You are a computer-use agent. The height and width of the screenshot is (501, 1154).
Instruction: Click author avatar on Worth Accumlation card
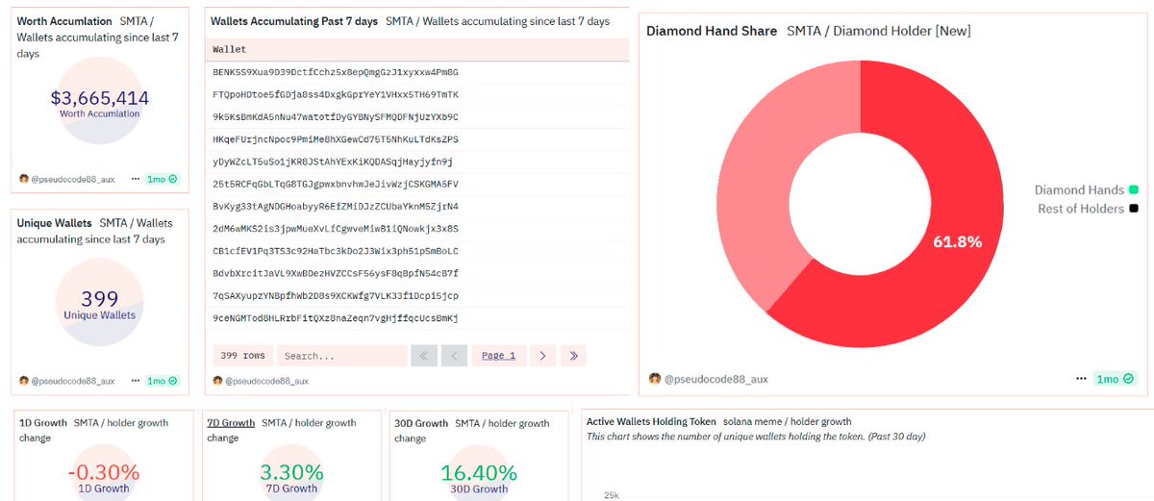point(24,179)
